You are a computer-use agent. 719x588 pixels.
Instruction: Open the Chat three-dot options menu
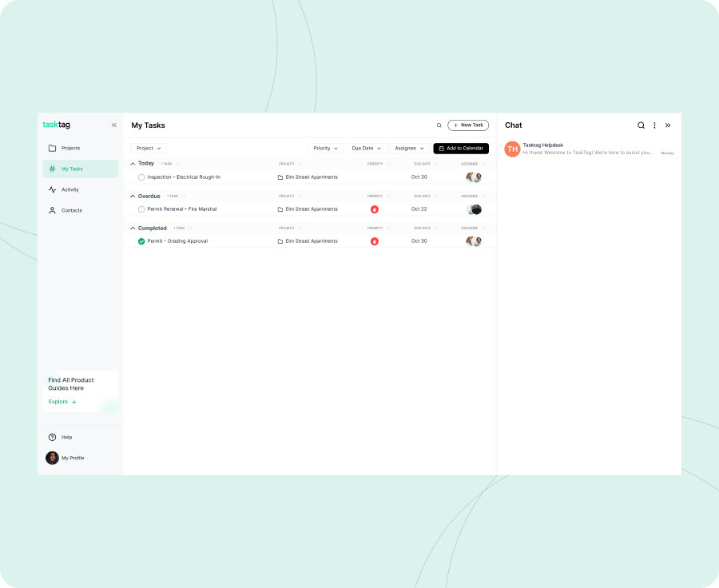[654, 125]
